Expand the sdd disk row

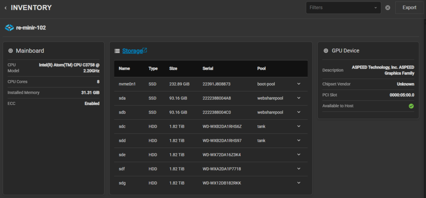pyautogui.click(x=299, y=141)
